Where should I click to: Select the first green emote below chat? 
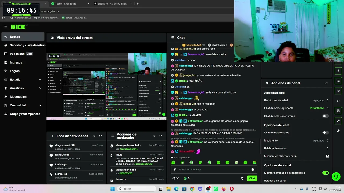(x=173, y=162)
